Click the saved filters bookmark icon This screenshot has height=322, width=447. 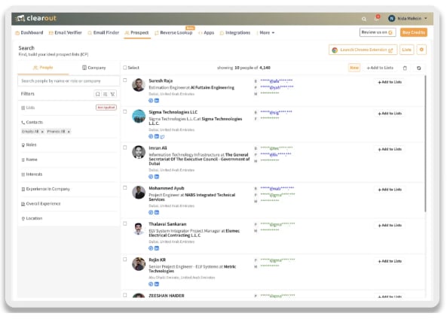click(x=97, y=94)
